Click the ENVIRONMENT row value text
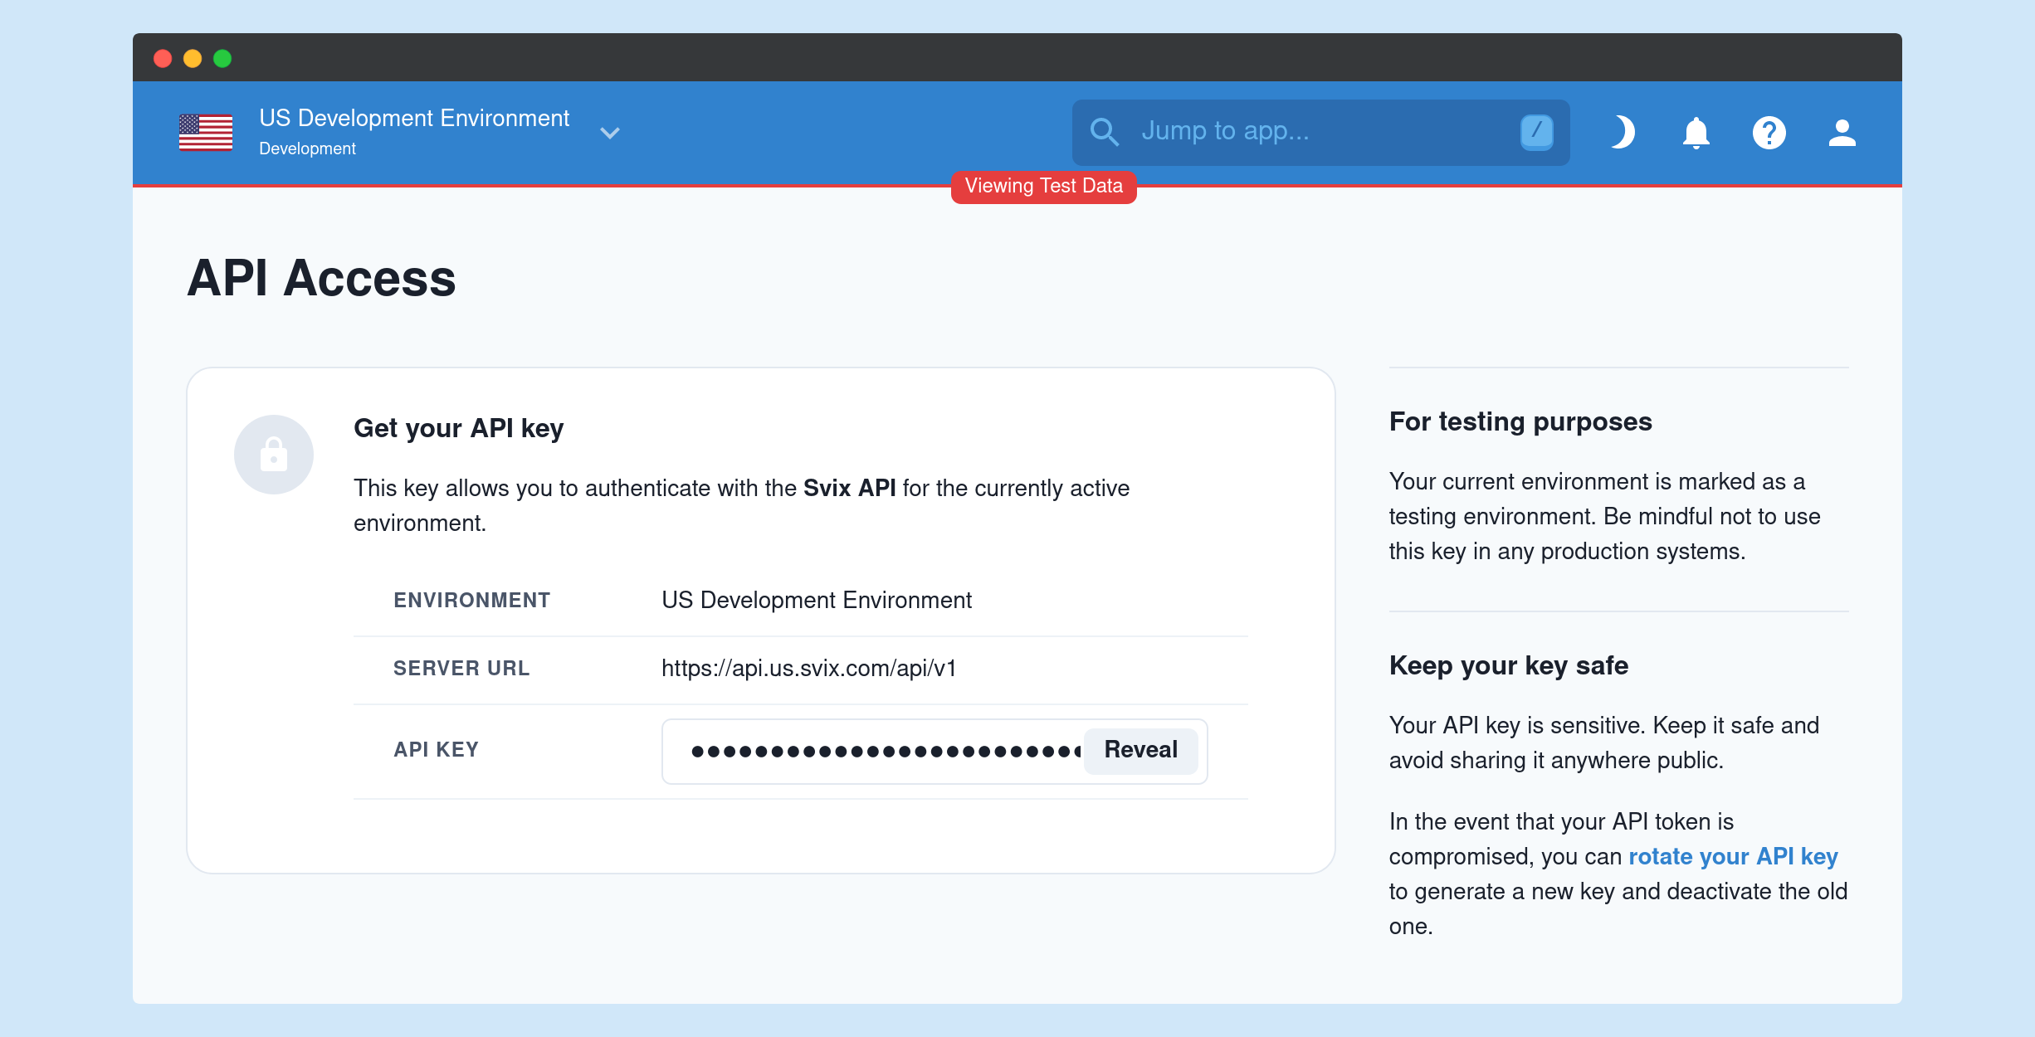 pyautogui.click(x=817, y=600)
